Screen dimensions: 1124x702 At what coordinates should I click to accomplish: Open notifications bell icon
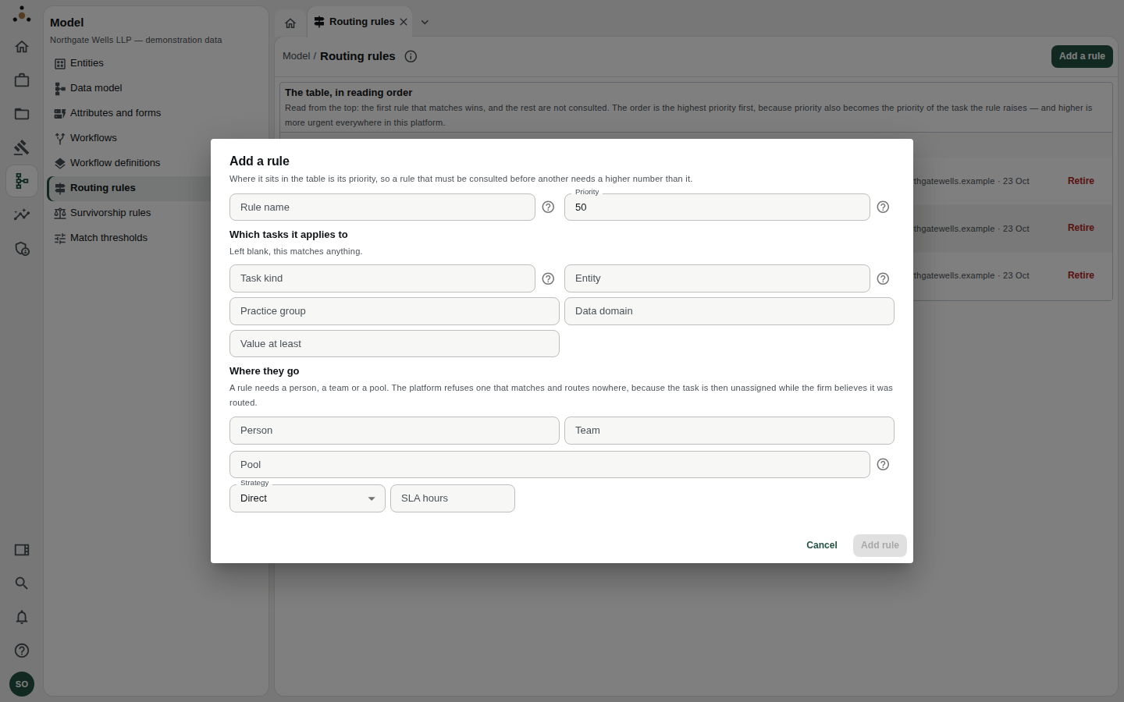coord(22,617)
